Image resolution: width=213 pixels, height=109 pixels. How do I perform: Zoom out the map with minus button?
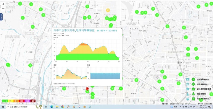click(x=3, y=9)
